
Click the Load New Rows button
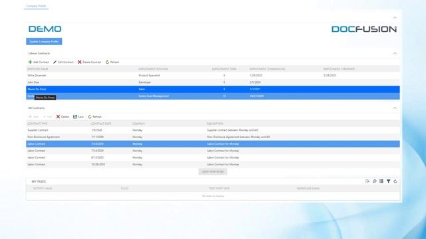pyautogui.click(x=213, y=171)
